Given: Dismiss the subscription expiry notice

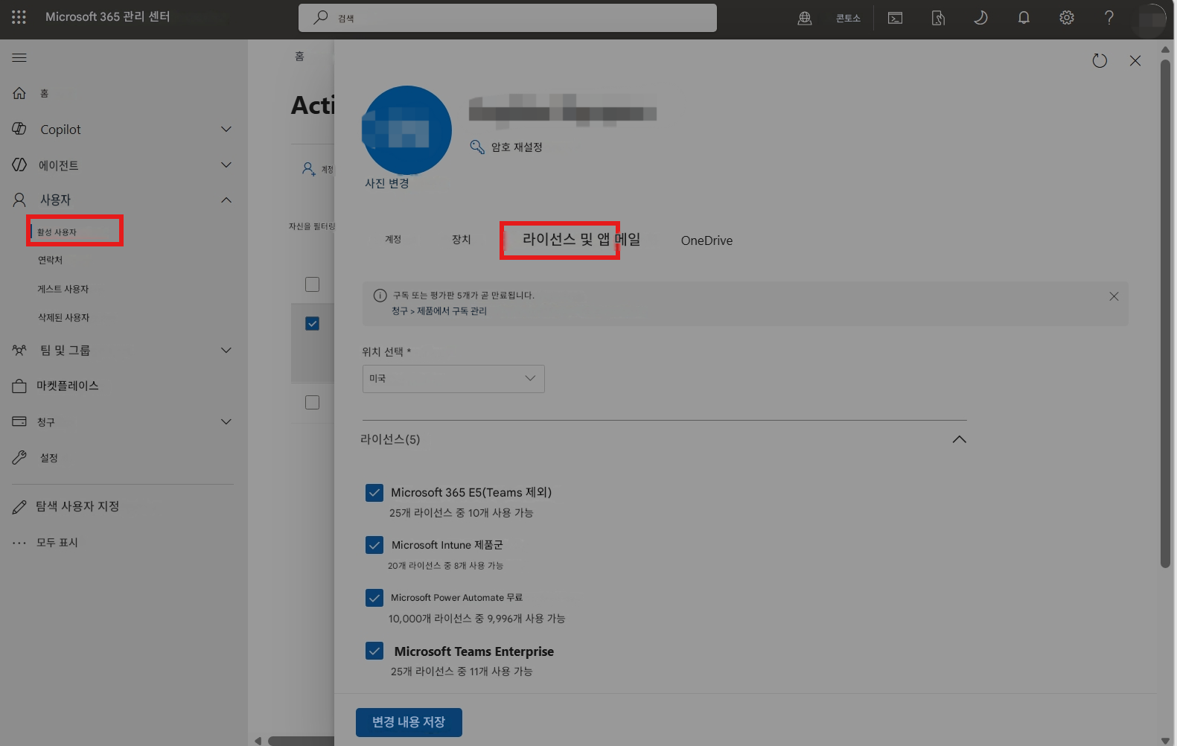Looking at the screenshot, I should [x=1114, y=296].
